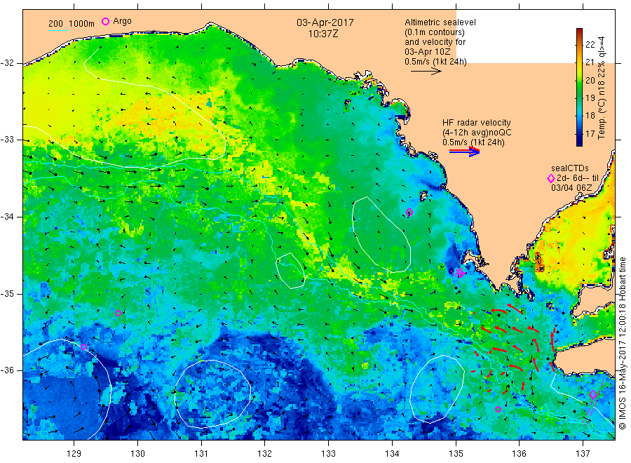Click the longitude axis label 130
Viewport: 631px width, 463px height.
pos(137,454)
